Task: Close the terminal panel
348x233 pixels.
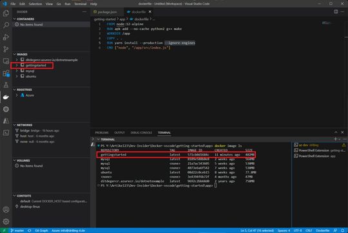Action: (x=342, y=133)
